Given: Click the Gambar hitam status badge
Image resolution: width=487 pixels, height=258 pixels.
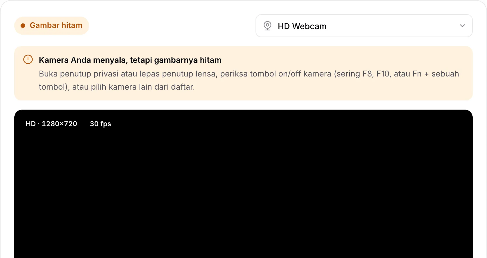Looking at the screenshot, I should point(52,25).
